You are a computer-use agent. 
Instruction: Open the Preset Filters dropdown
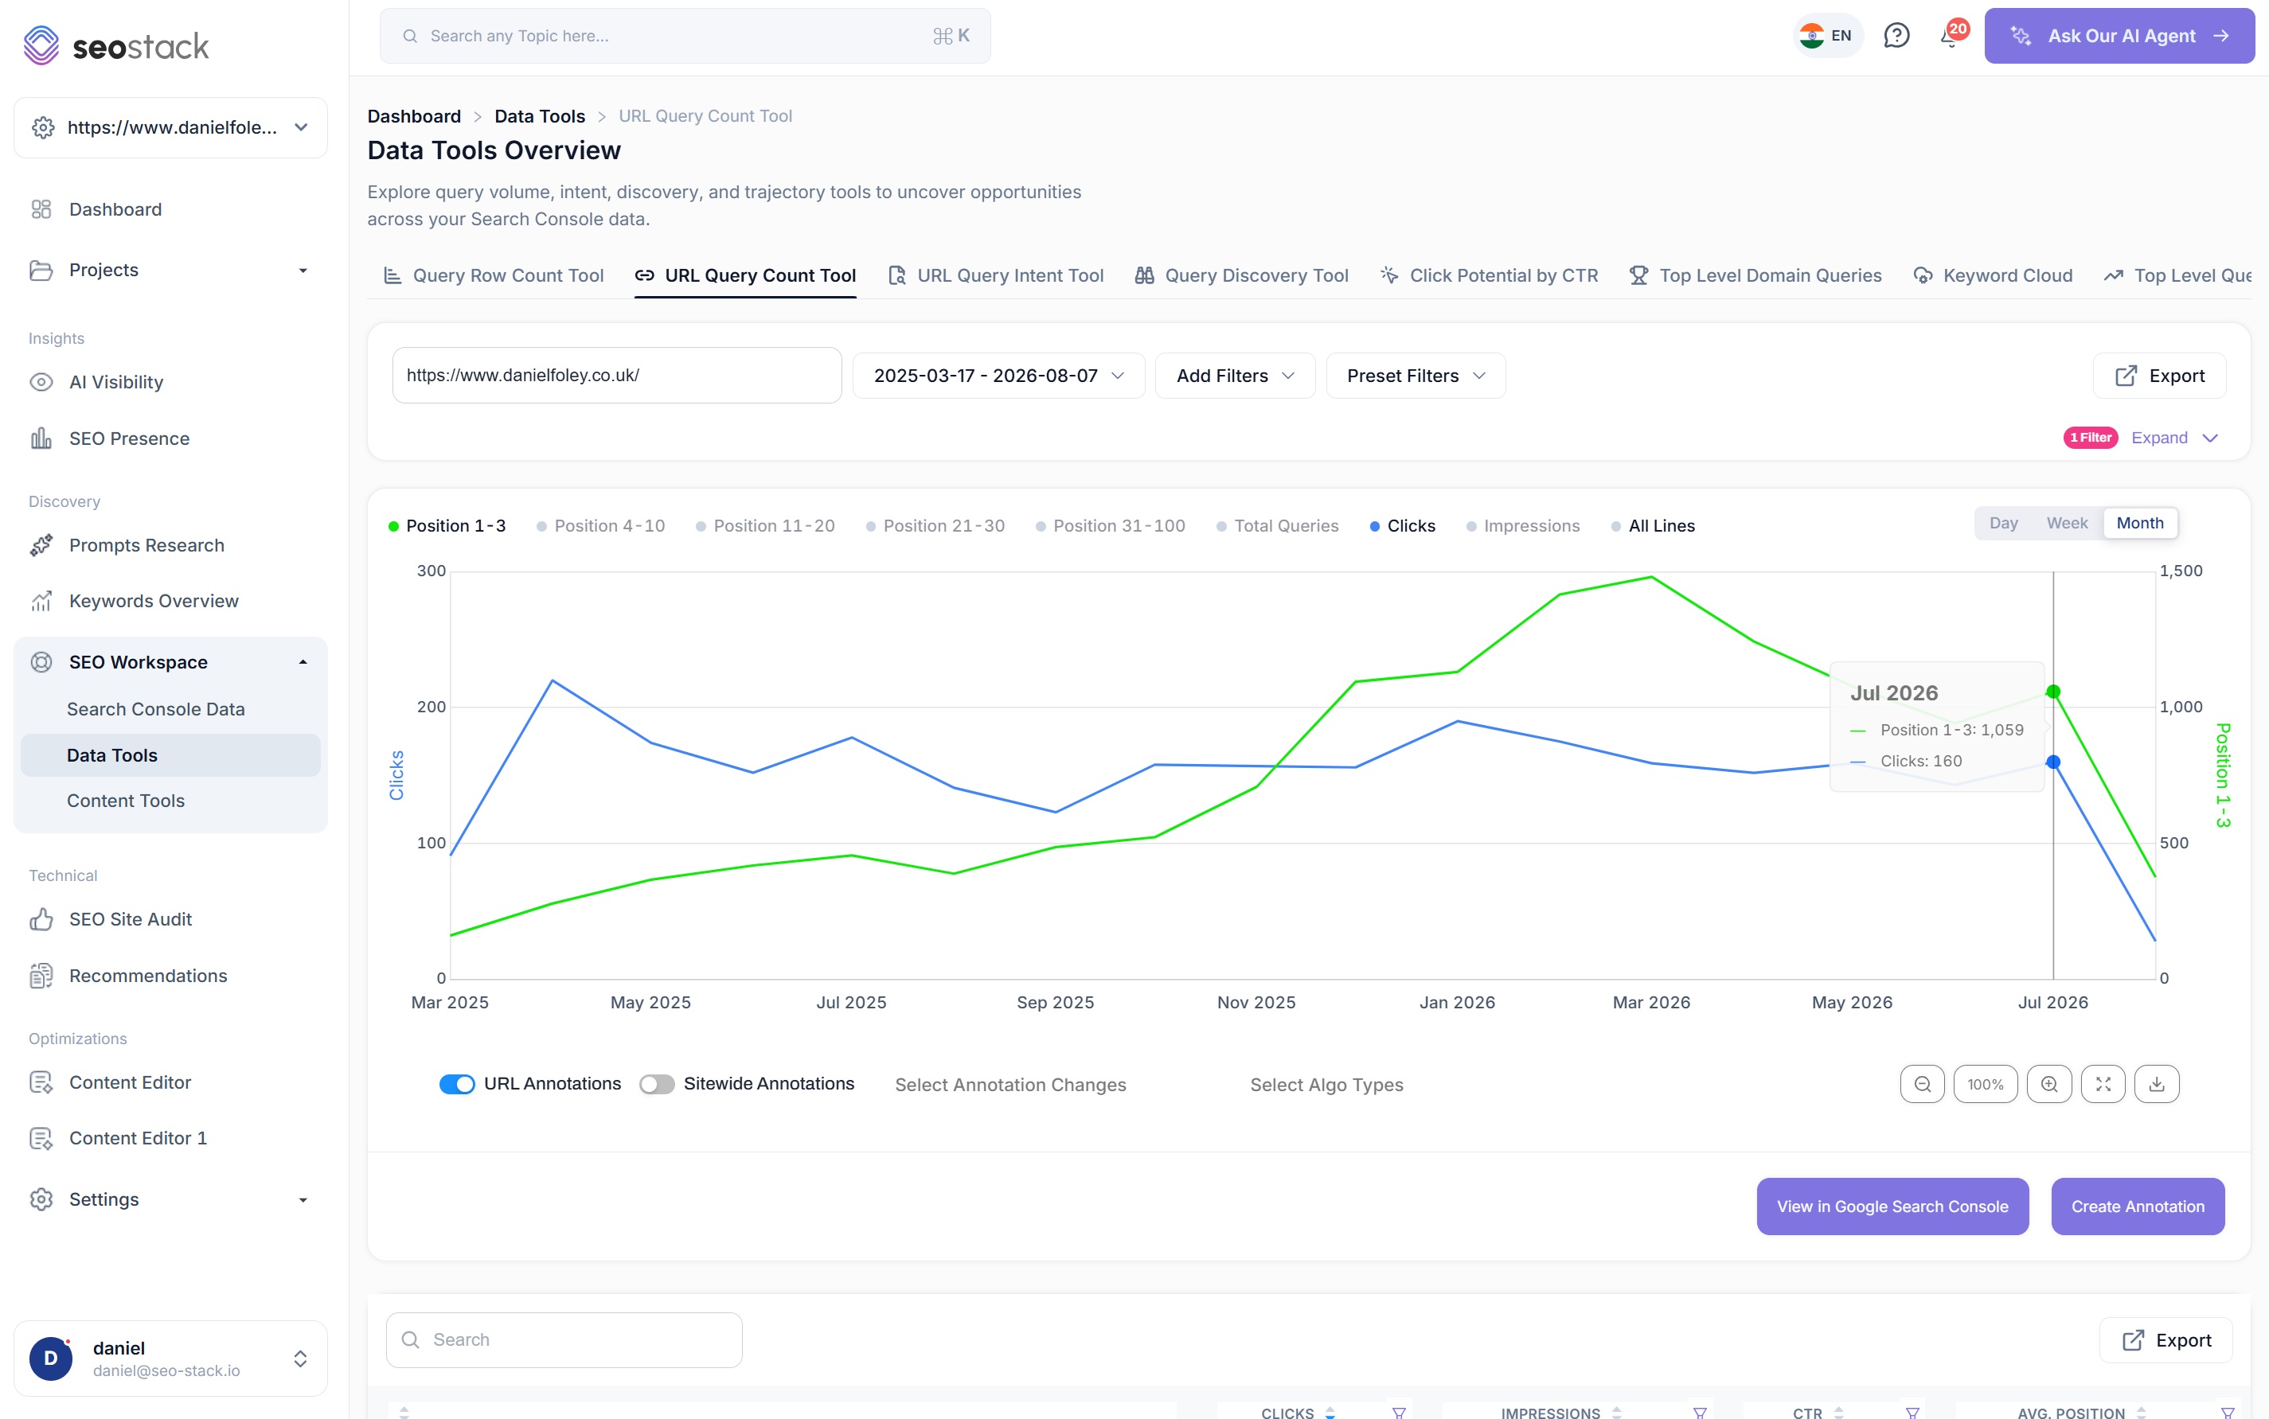click(x=1416, y=376)
